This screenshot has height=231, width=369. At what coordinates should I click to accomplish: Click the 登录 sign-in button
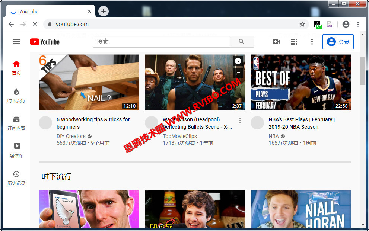[338, 42]
